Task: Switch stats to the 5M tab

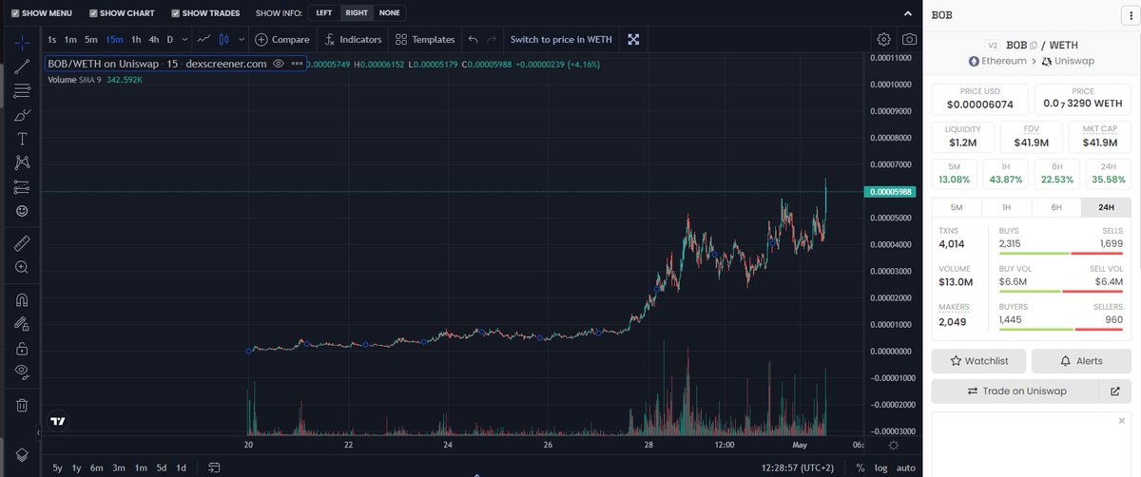Action: 957,207
